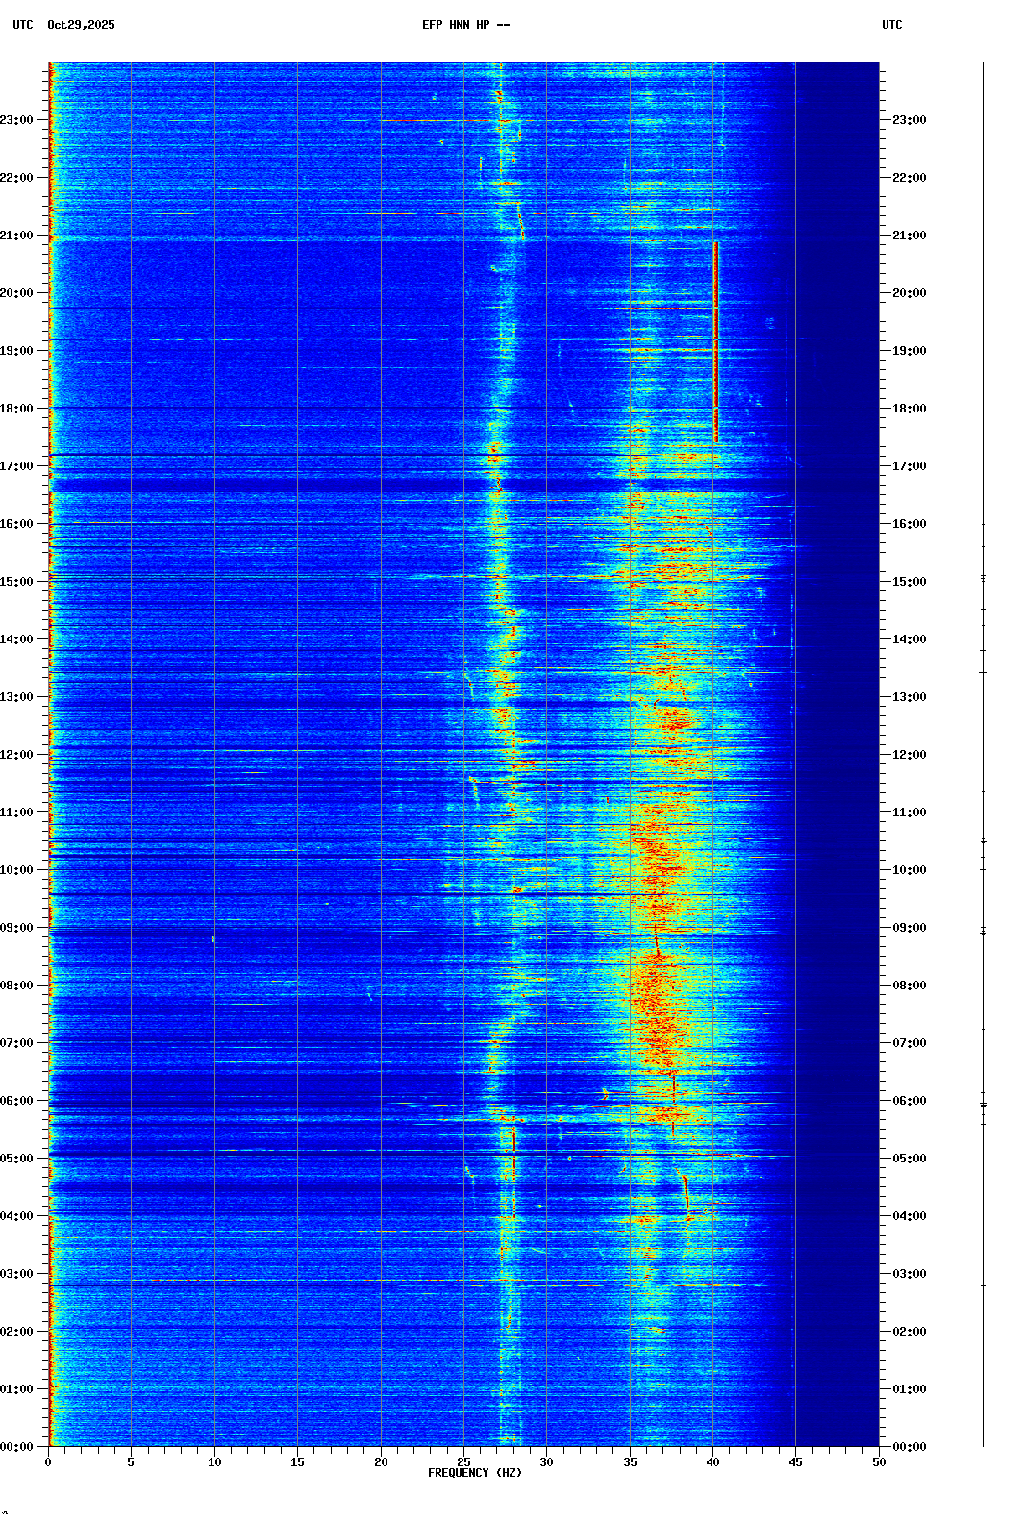Click the UTC label in the top-right corner
1025x1523 pixels.
[x=891, y=25]
